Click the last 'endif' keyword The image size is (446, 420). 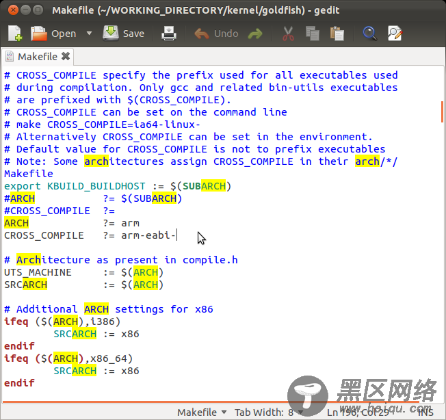tap(19, 383)
